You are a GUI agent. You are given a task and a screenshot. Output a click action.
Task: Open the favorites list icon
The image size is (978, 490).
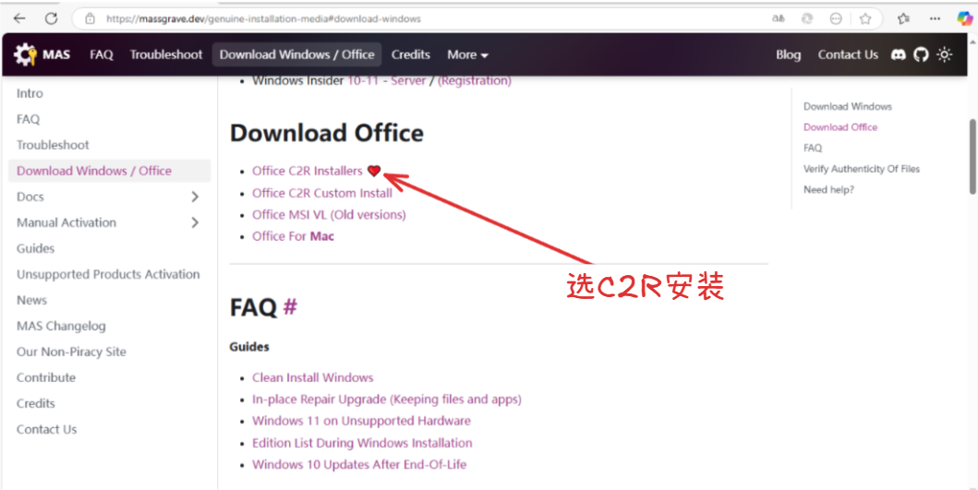point(903,18)
